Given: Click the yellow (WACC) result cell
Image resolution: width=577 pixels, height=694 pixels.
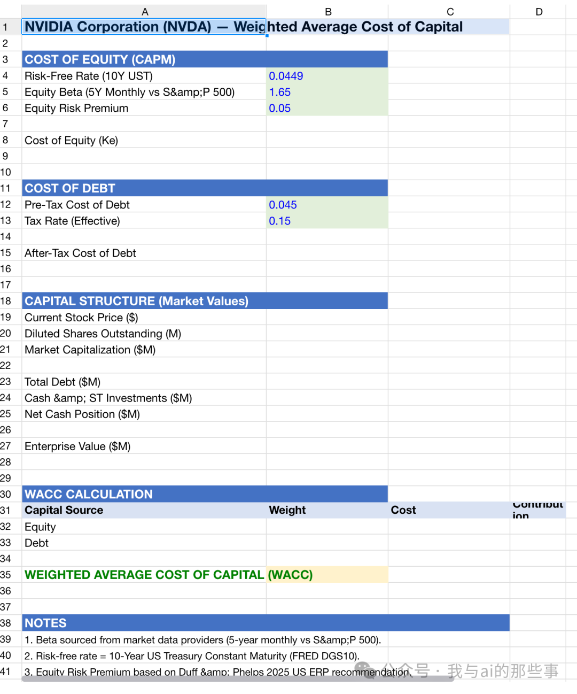Looking at the screenshot, I should [x=328, y=575].
